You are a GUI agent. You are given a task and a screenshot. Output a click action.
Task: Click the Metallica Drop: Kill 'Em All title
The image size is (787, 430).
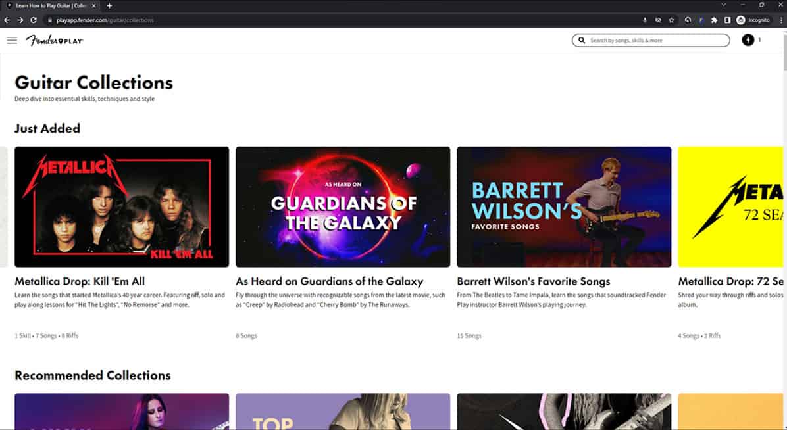pos(80,281)
